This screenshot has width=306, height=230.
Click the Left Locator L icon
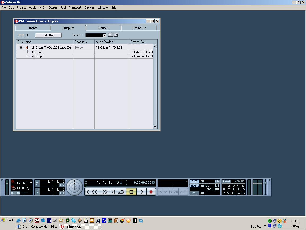pos(37,182)
